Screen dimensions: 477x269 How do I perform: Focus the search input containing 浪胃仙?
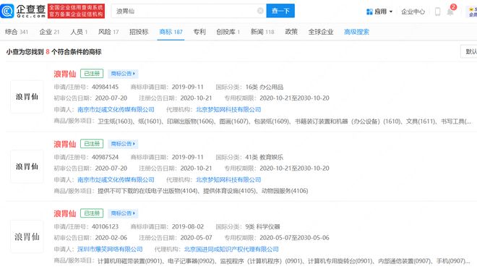[189, 11]
